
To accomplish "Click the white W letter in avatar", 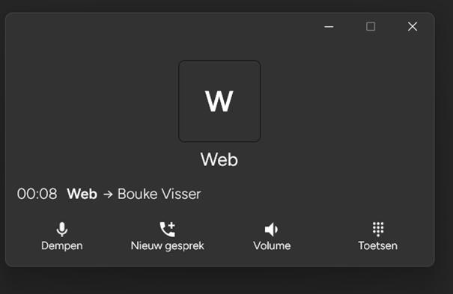I will click(x=219, y=101).
